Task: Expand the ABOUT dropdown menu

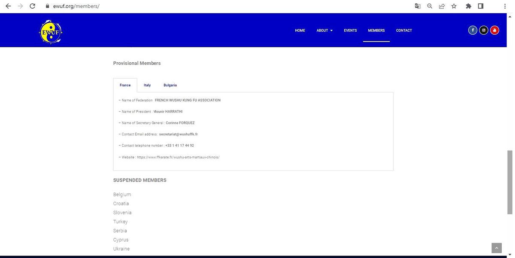Action: coord(324,30)
